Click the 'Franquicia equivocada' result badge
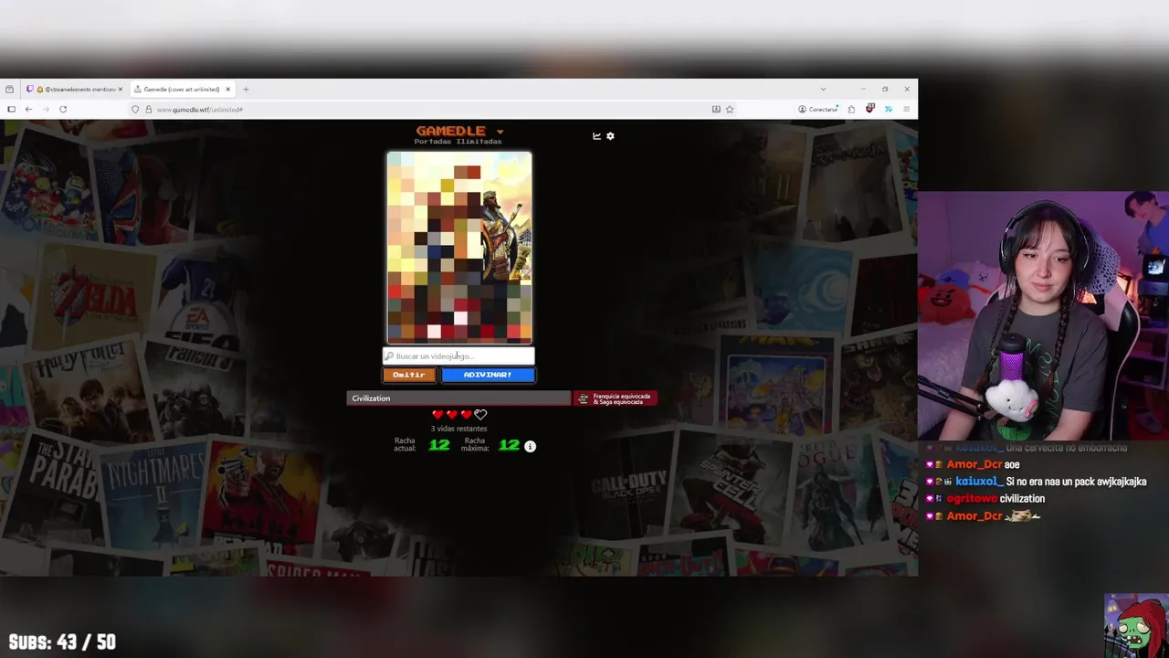Image resolution: width=1169 pixels, height=658 pixels. point(615,398)
